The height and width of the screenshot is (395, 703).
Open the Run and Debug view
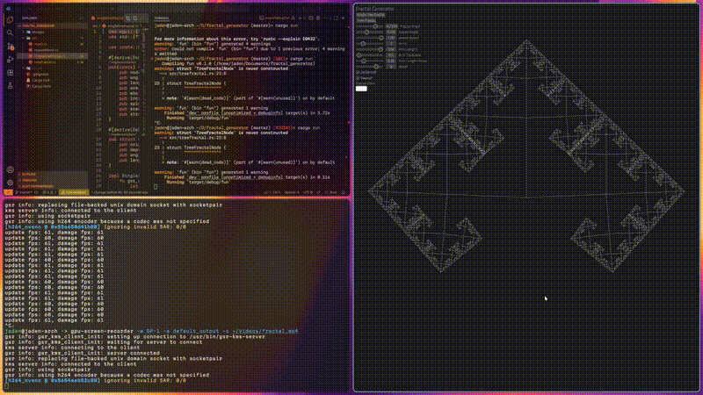coord(10,59)
